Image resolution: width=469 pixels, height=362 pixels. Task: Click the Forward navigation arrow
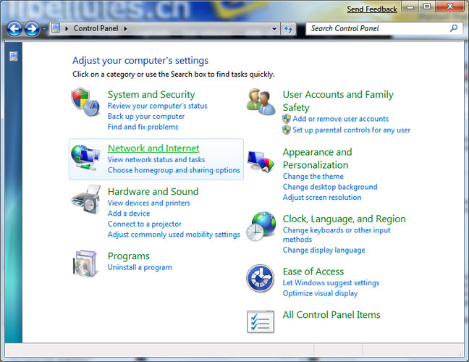[x=32, y=29]
